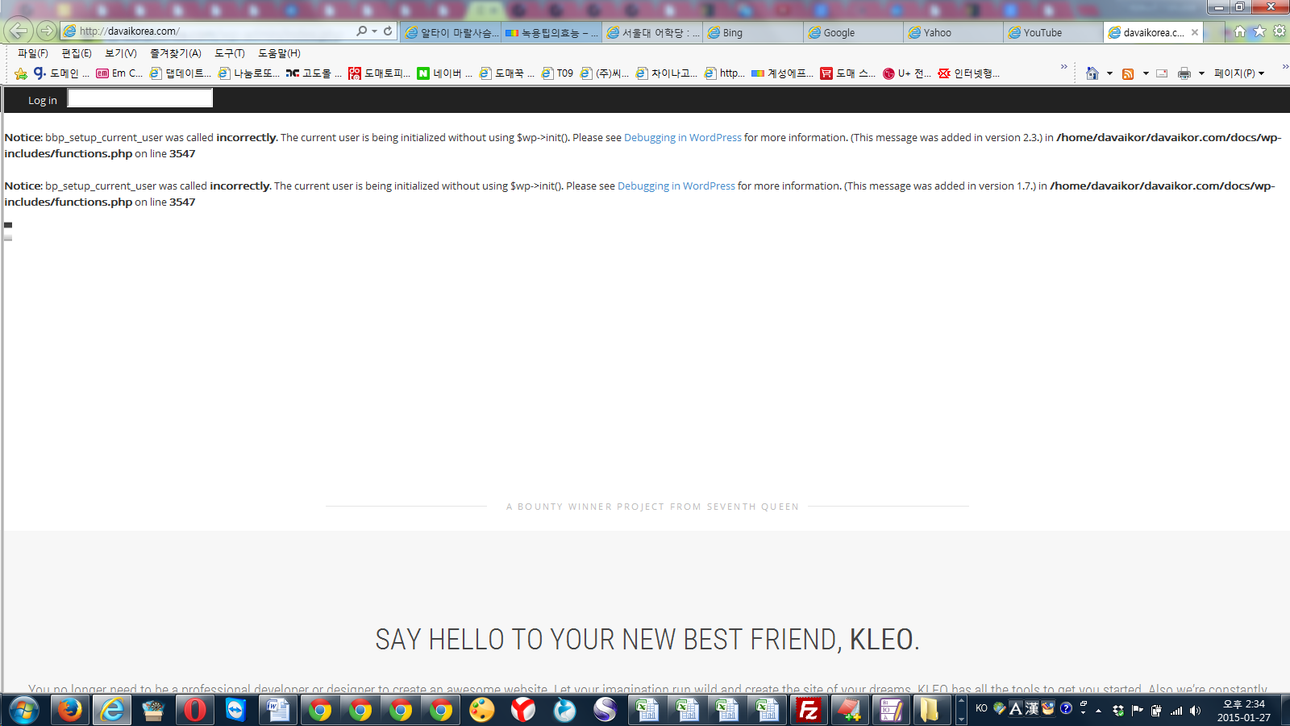
Task: Open the 도구(T) menu
Action: tap(229, 53)
